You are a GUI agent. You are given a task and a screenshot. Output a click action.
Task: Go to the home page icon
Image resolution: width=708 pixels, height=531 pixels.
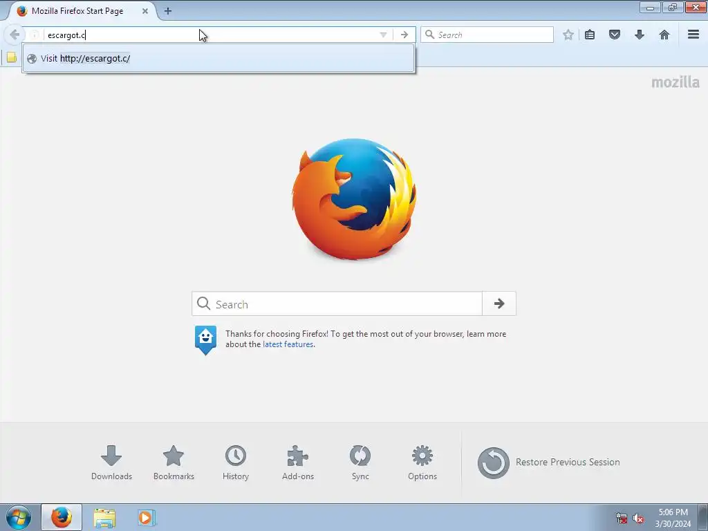click(x=664, y=35)
